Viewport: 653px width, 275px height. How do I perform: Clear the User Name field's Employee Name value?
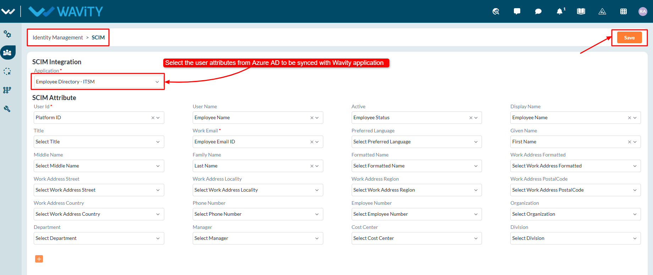[x=312, y=118]
